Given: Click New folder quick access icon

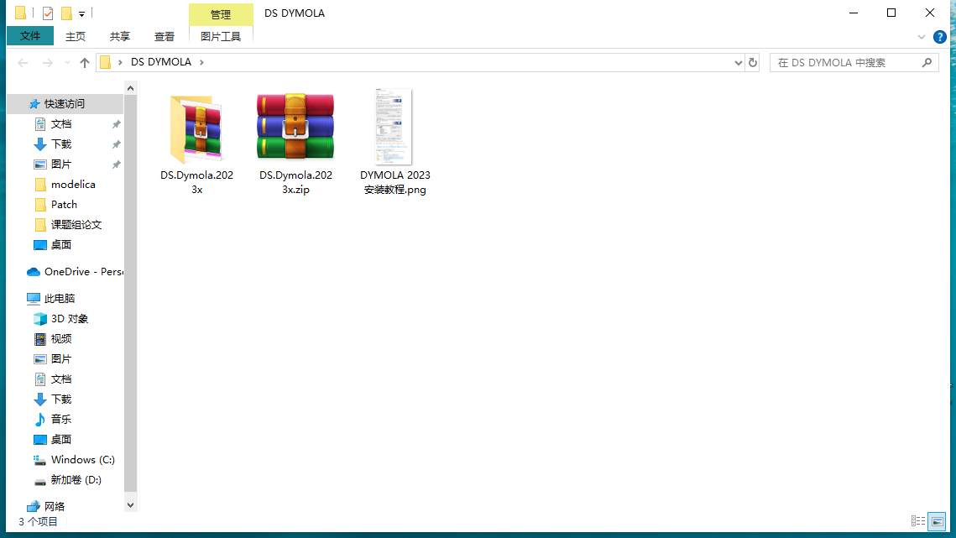Looking at the screenshot, I should 66,13.
